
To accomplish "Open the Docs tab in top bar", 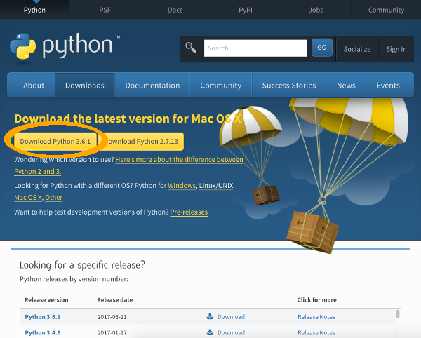I will [175, 10].
